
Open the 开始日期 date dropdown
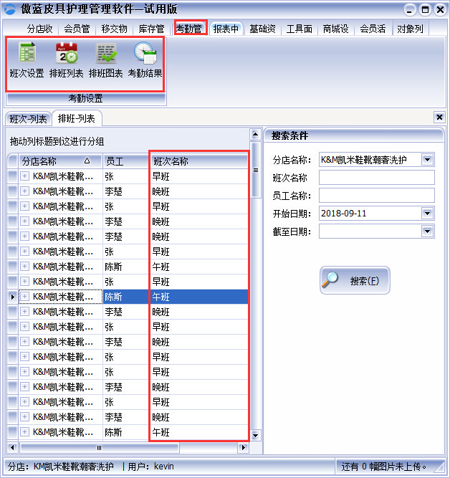click(428, 214)
